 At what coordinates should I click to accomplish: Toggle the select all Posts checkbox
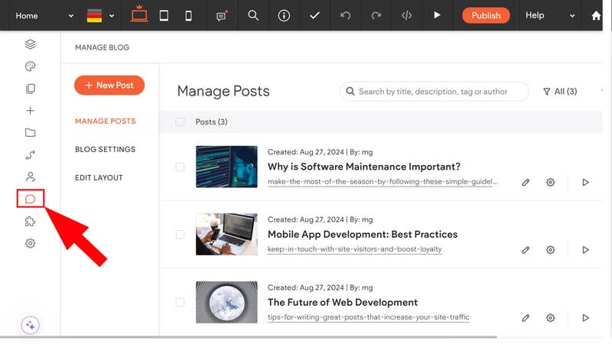click(180, 122)
